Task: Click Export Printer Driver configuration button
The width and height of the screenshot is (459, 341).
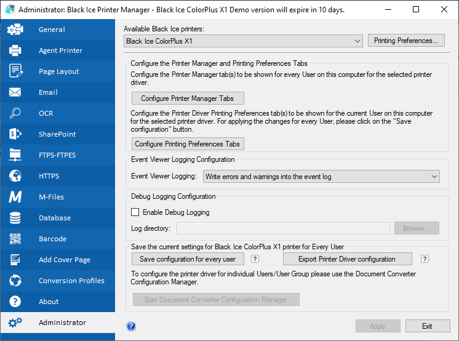Action: coord(347,259)
